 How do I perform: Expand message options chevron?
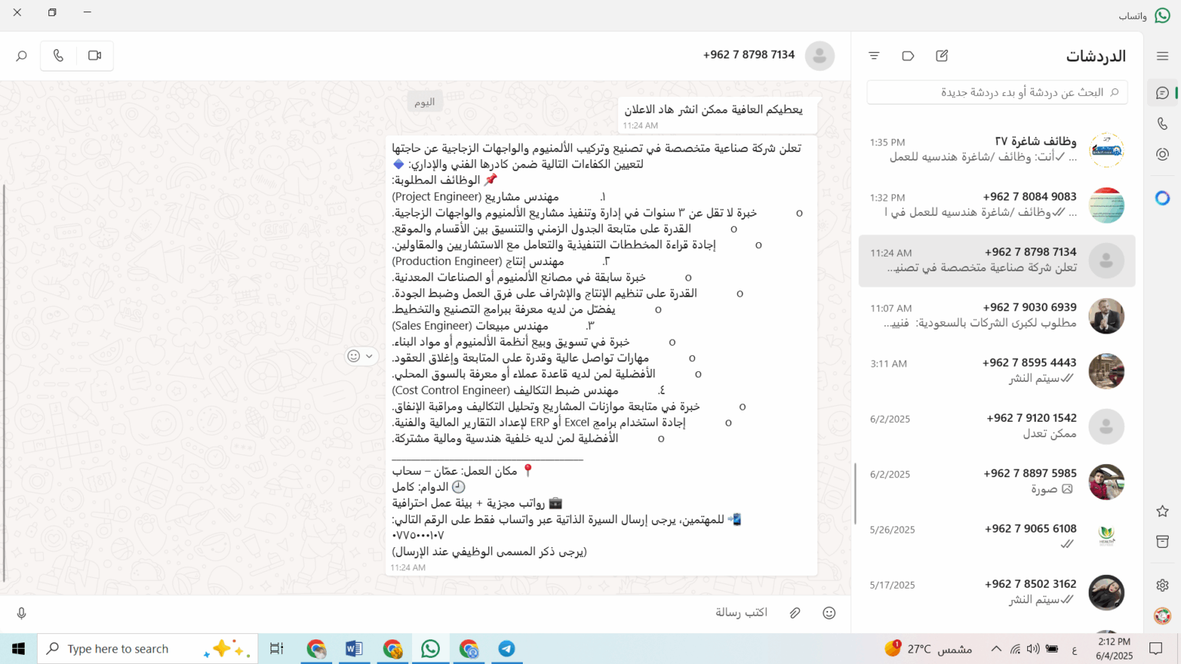click(369, 356)
